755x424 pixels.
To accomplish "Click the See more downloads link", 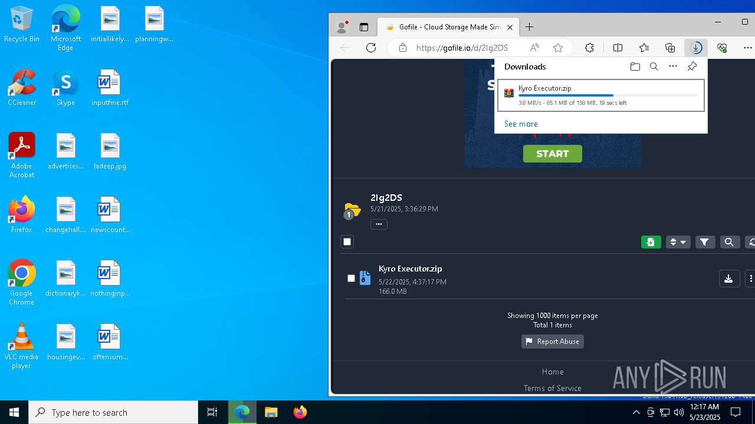I will click(521, 124).
